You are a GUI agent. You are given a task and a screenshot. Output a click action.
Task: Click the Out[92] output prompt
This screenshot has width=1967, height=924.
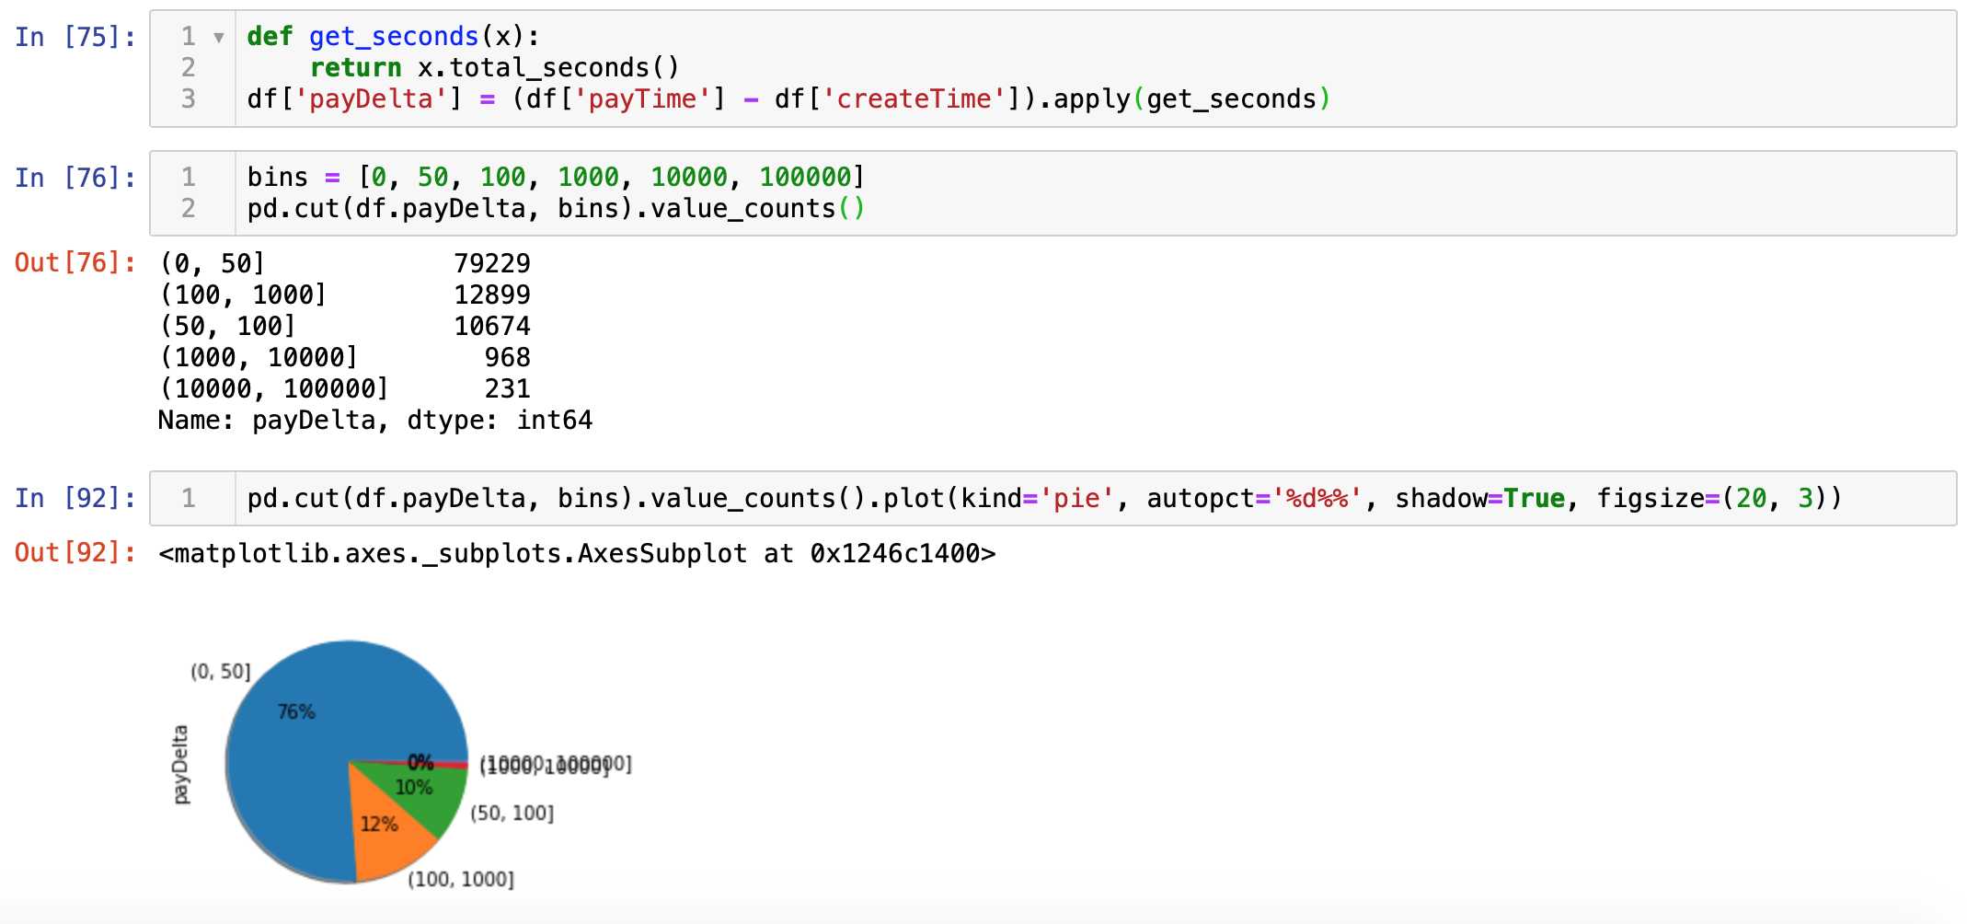[75, 552]
